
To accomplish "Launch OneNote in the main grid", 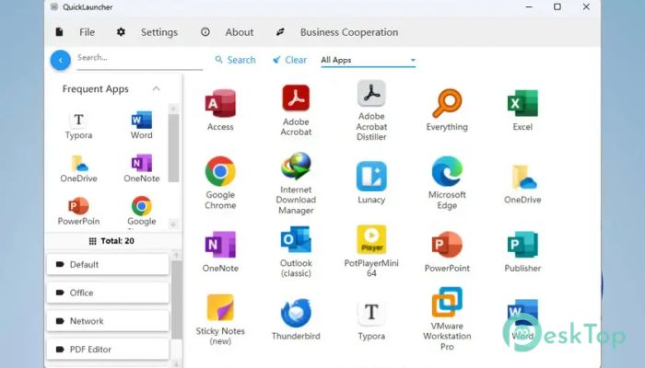I will [220, 251].
